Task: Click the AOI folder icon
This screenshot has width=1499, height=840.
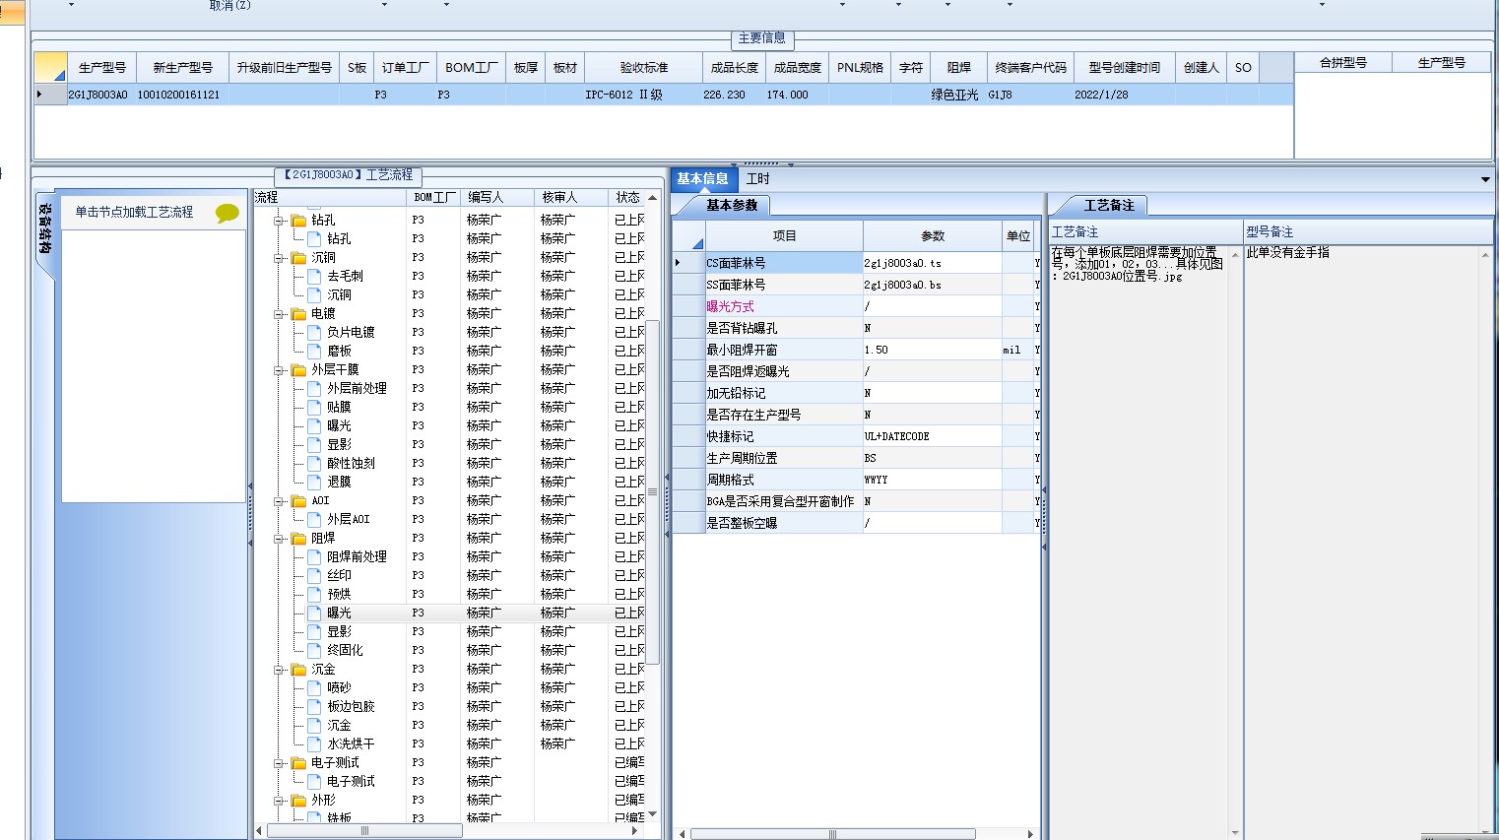Action: point(298,500)
